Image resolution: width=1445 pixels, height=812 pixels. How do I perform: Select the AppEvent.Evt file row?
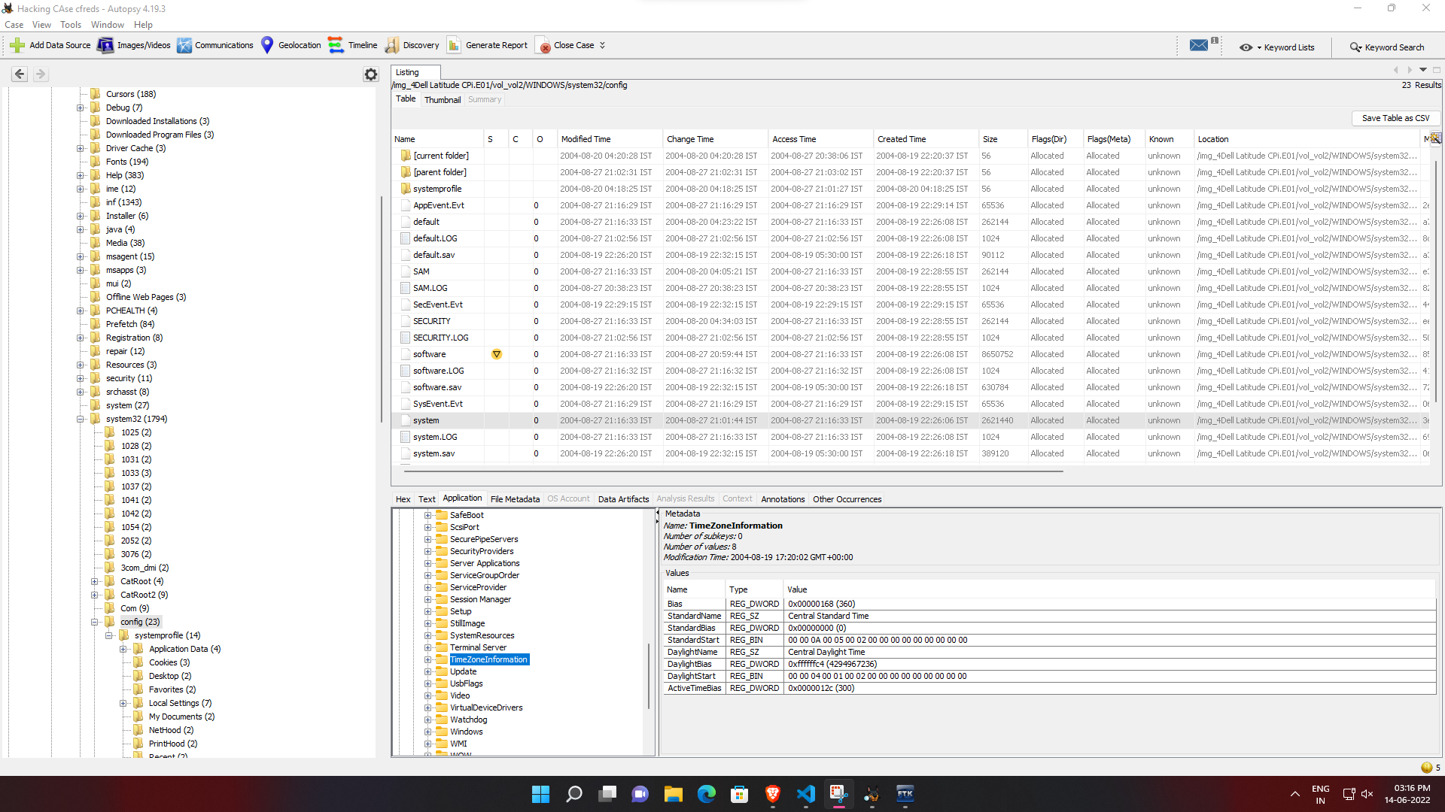coord(911,205)
